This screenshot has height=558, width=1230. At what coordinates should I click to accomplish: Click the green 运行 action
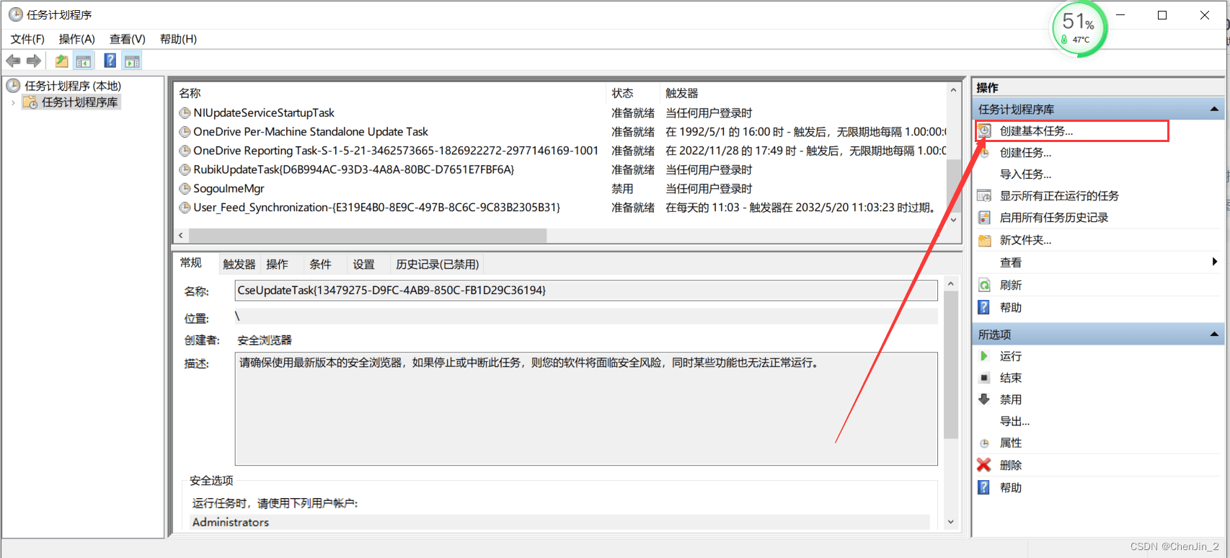[x=1010, y=356]
